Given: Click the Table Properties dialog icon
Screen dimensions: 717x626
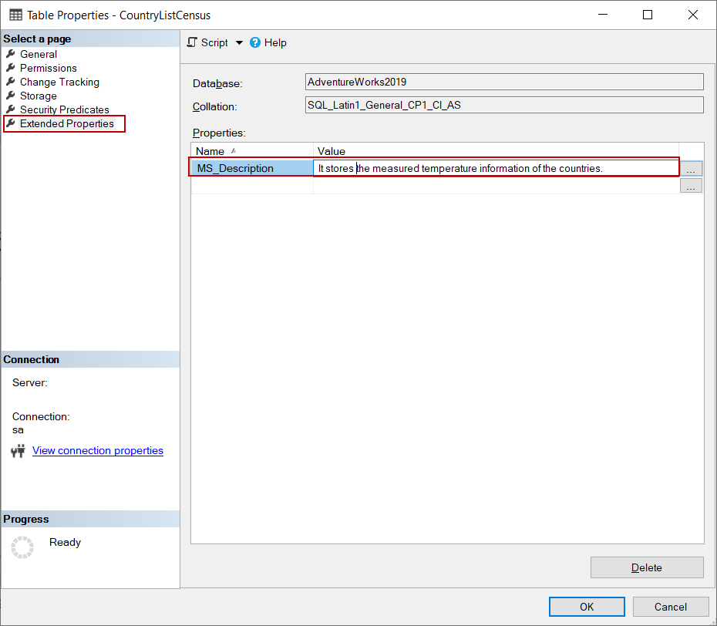Looking at the screenshot, I should [17, 15].
